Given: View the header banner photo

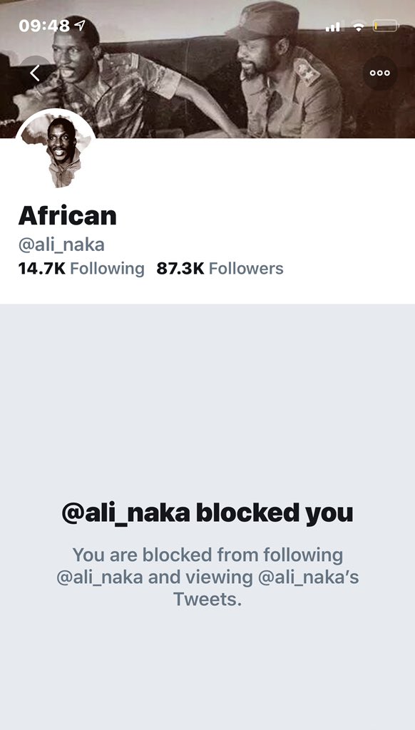Looking at the screenshot, I should tap(207, 69).
